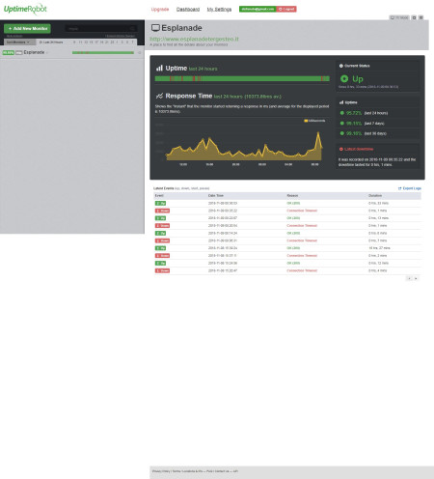Click the pause monitor icon next to trash

pyautogui.click(x=414, y=17)
